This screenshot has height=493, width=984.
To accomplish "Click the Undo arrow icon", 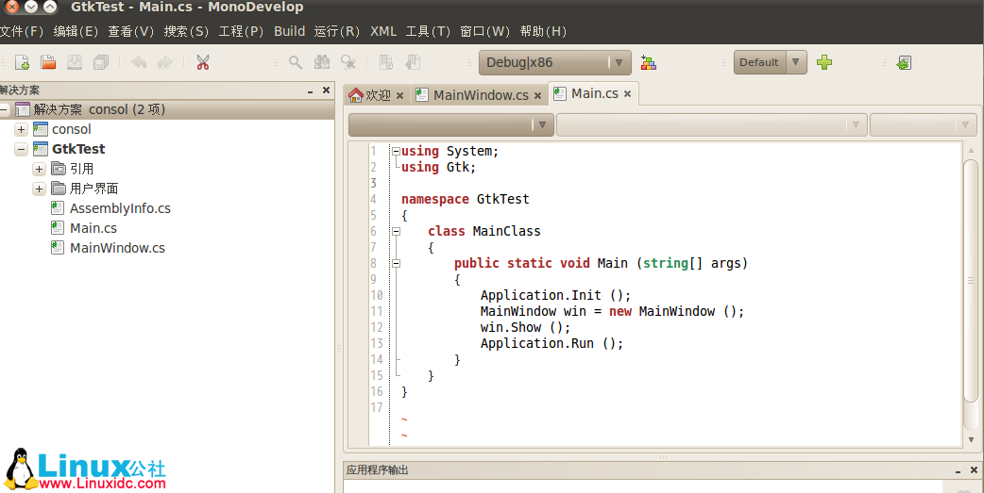I will 139,63.
